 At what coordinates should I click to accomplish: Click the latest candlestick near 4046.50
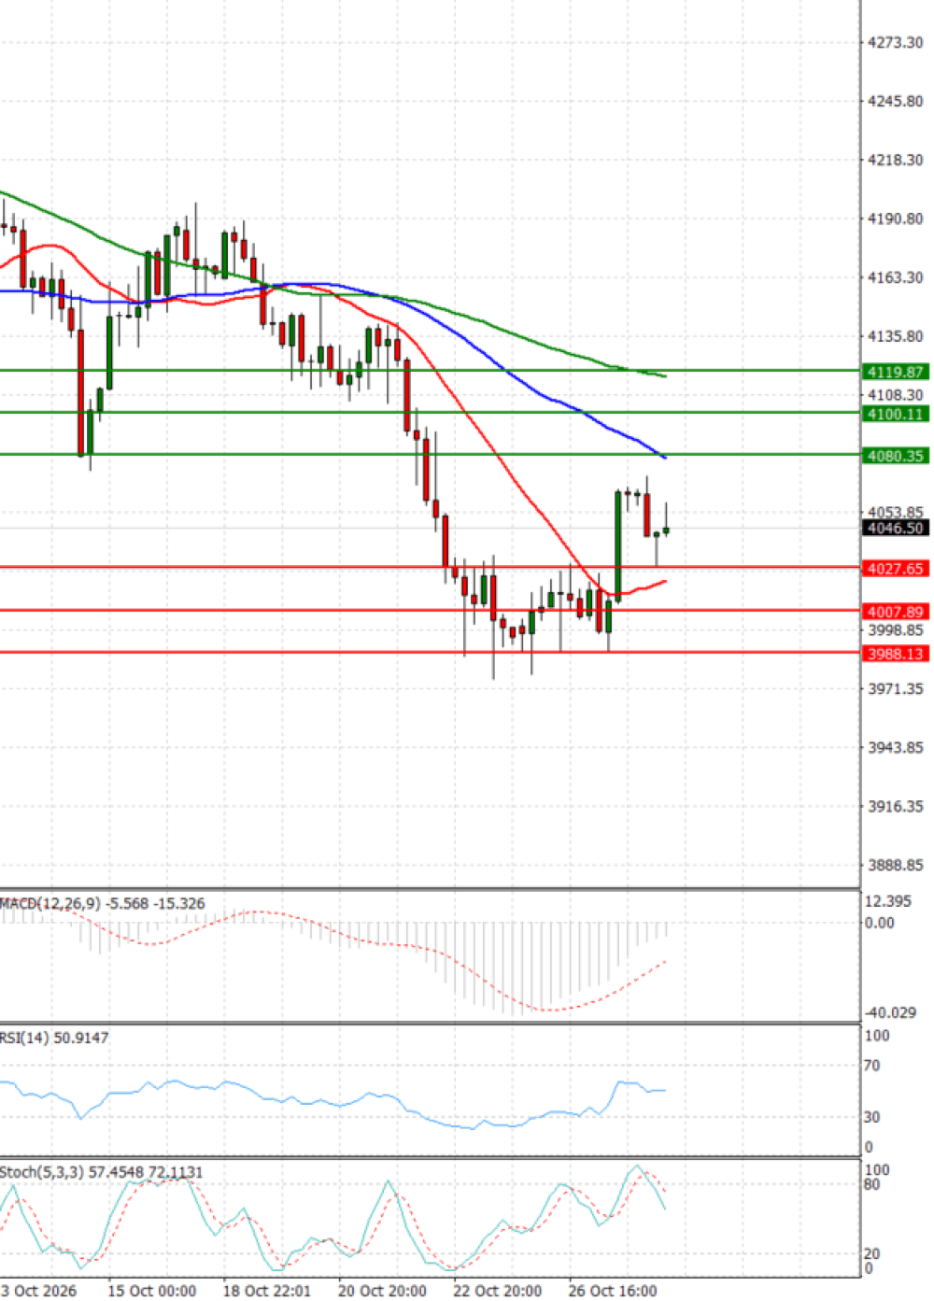666,530
